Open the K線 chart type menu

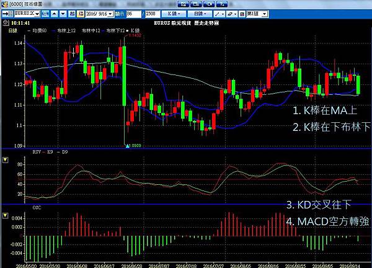click(174, 14)
